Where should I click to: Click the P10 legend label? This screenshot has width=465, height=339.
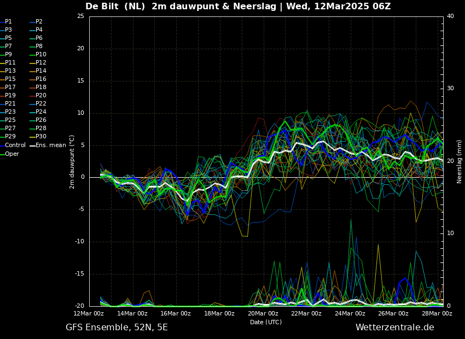[40, 55]
